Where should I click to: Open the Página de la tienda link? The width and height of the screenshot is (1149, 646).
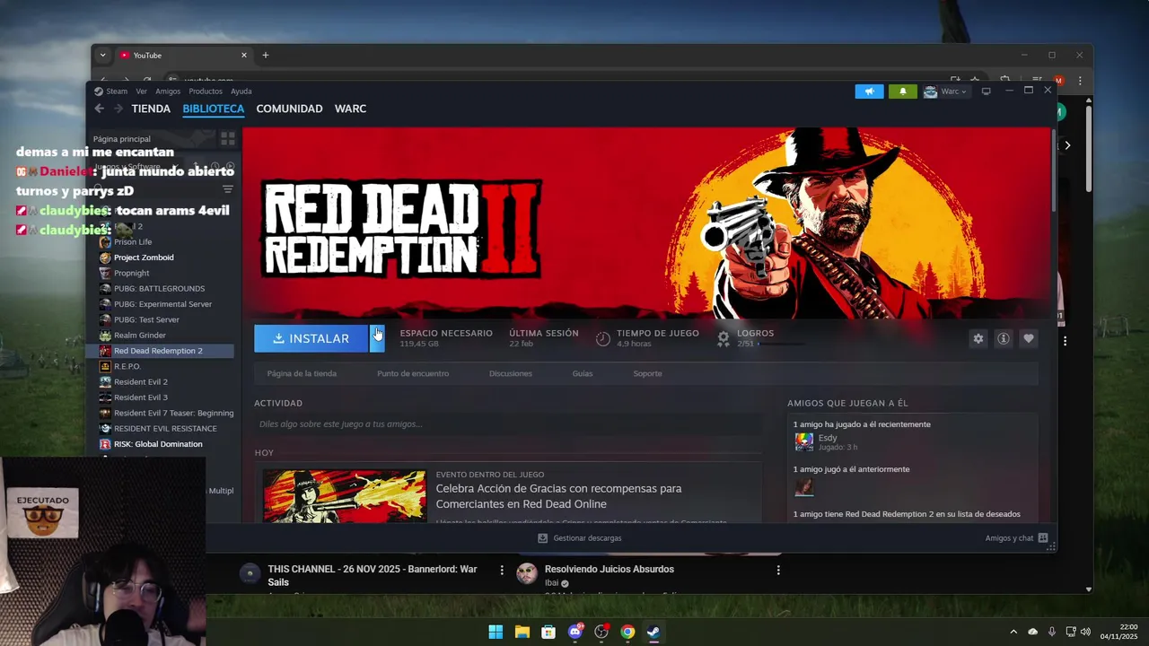[302, 373]
